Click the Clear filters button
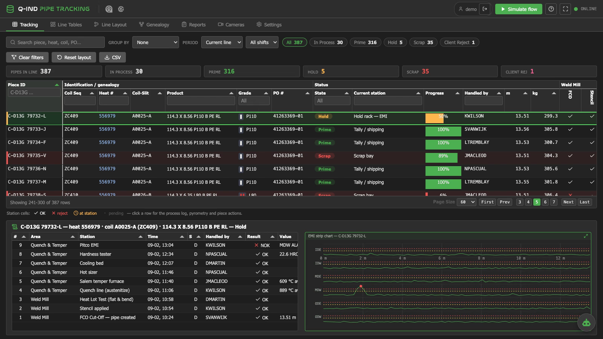Screen dimensions: 603x339 click(x=27, y=57)
